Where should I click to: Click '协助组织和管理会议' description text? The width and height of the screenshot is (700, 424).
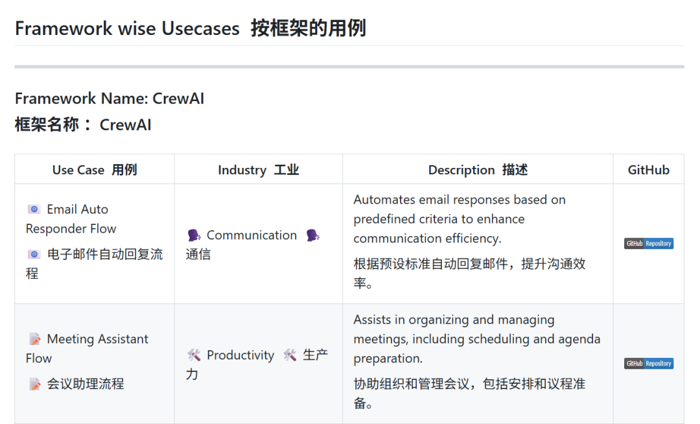click(x=470, y=393)
